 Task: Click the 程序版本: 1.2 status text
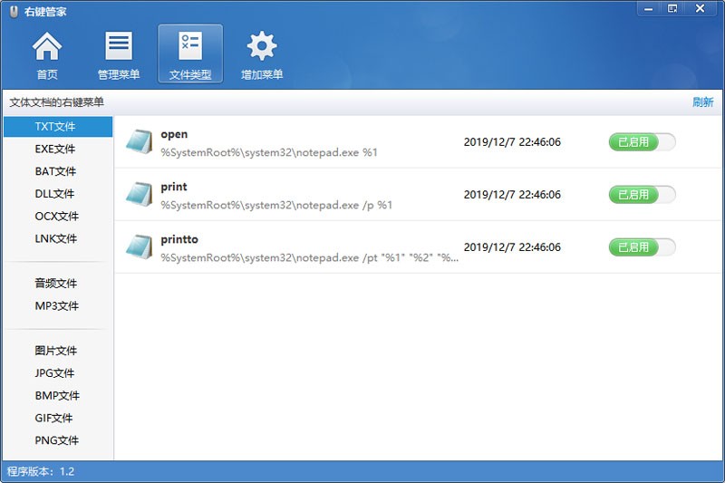tap(41, 471)
